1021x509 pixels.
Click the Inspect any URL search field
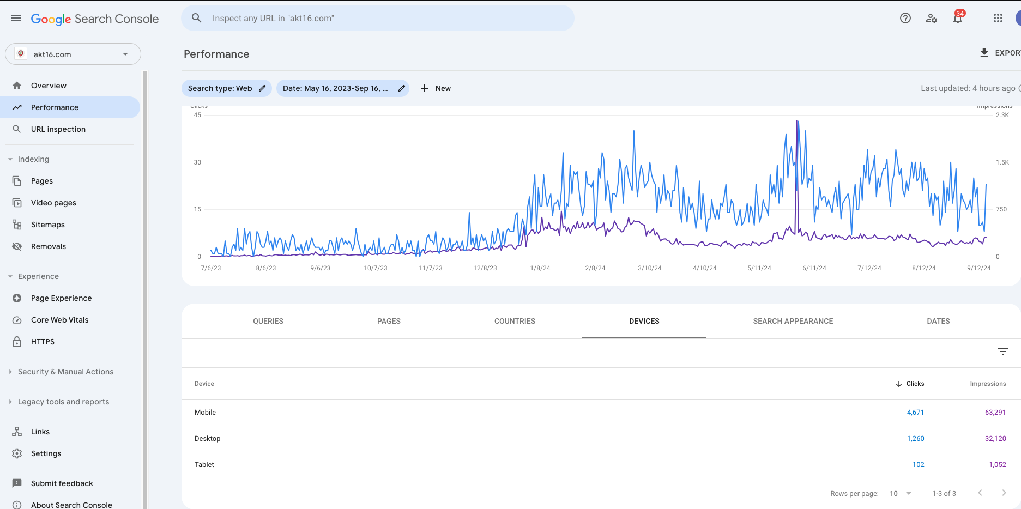[377, 18]
